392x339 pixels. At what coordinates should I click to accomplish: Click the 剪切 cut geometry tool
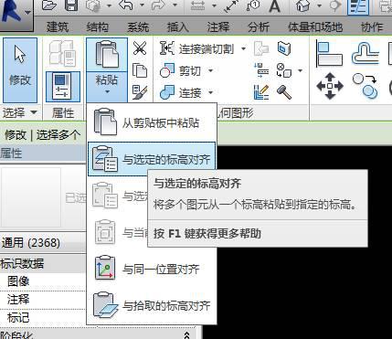pyautogui.click(x=180, y=71)
